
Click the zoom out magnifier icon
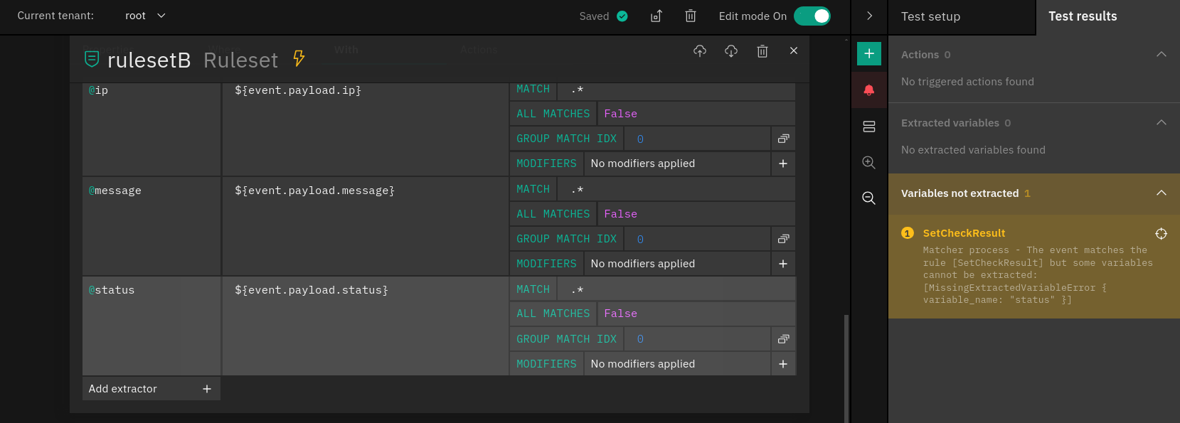(868, 198)
